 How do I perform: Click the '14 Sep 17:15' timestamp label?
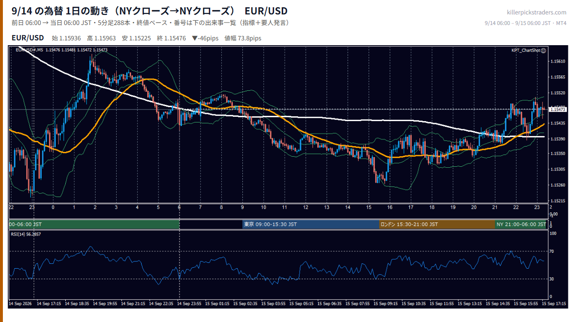click(49, 304)
